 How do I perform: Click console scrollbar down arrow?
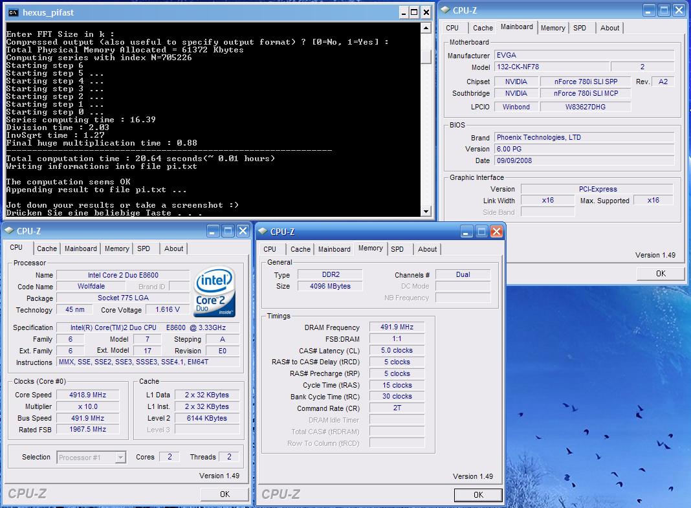(426, 212)
